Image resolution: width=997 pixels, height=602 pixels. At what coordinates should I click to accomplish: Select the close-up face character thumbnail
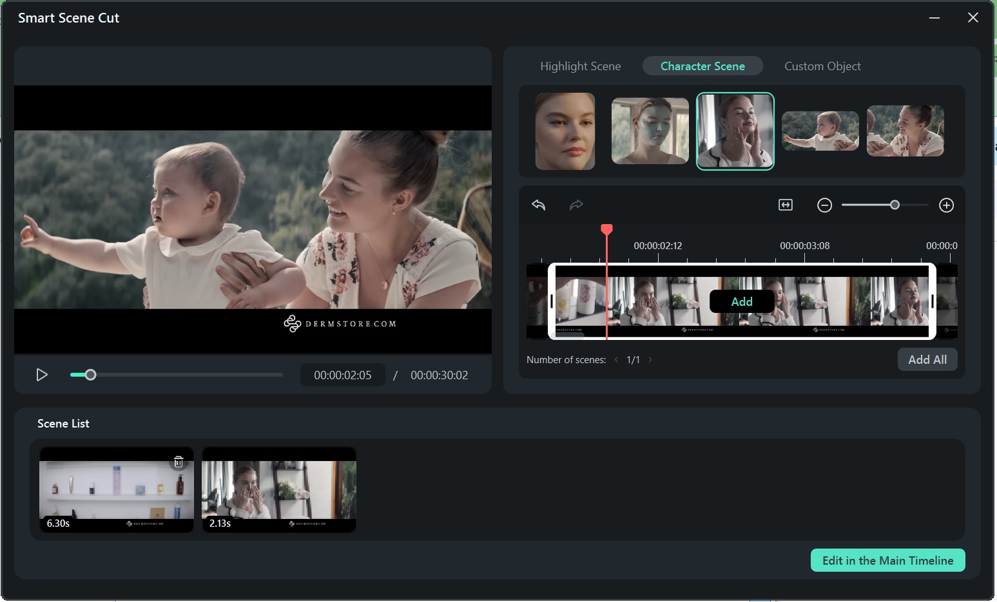[565, 131]
